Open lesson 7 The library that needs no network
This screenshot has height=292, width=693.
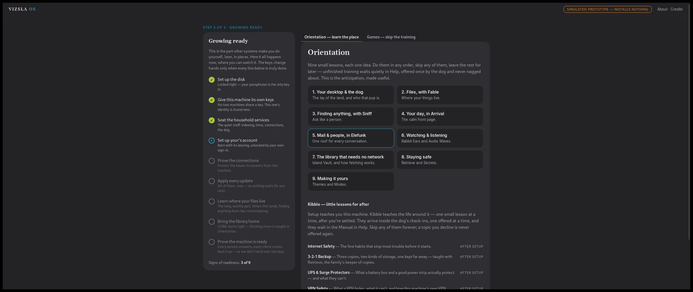(351, 160)
